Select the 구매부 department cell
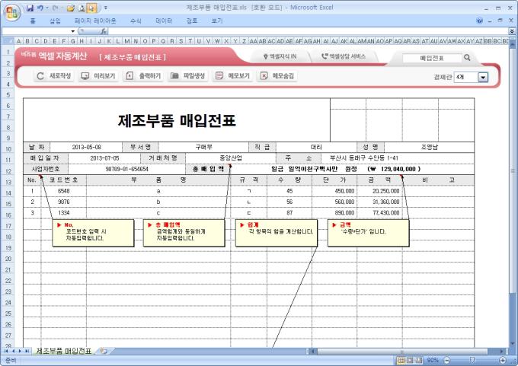The height and width of the screenshot is (366, 518). click(x=203, y=148)
